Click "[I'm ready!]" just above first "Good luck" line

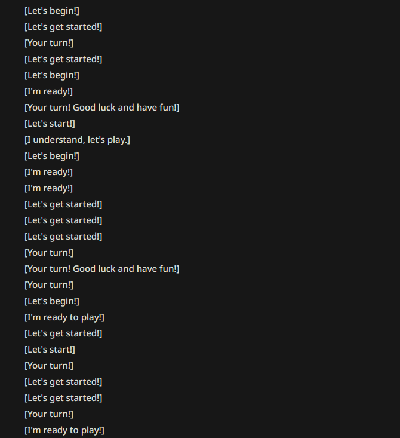tap(48, 91)
